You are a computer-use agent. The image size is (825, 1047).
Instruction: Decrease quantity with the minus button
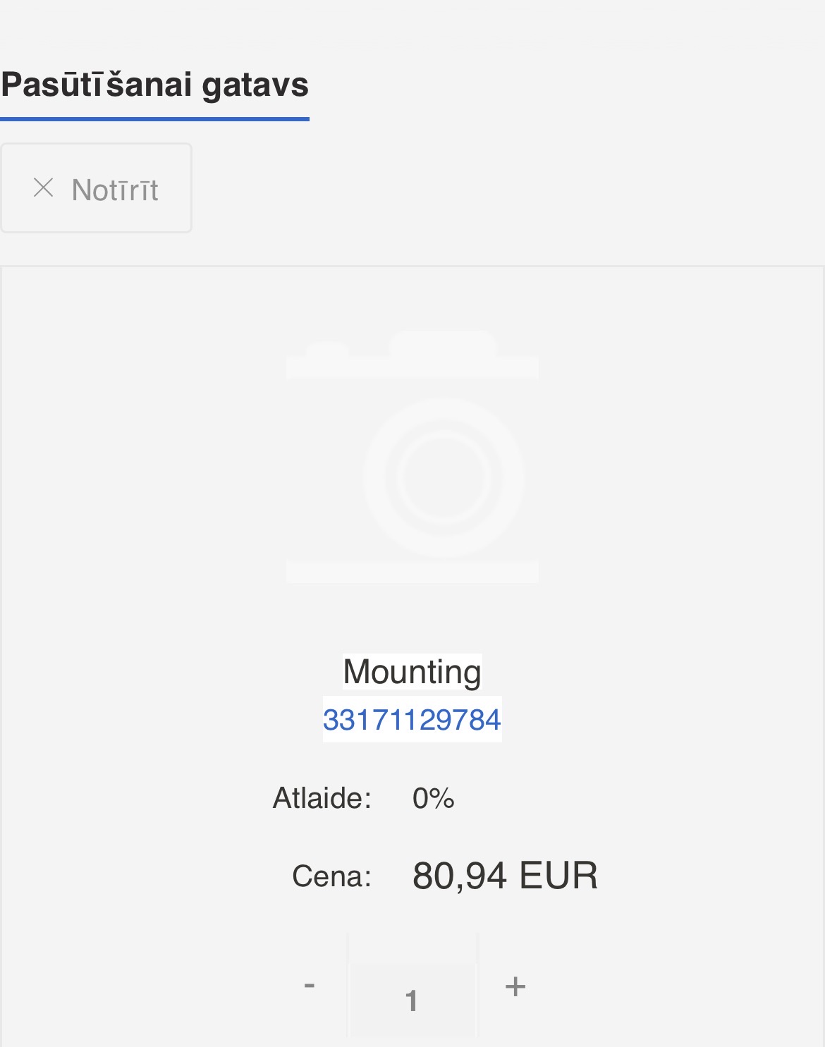point(310,985)
